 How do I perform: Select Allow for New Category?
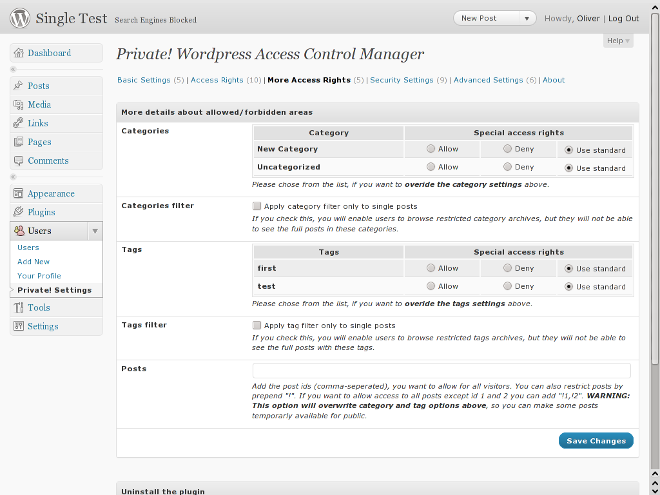(x=431, y=149)
